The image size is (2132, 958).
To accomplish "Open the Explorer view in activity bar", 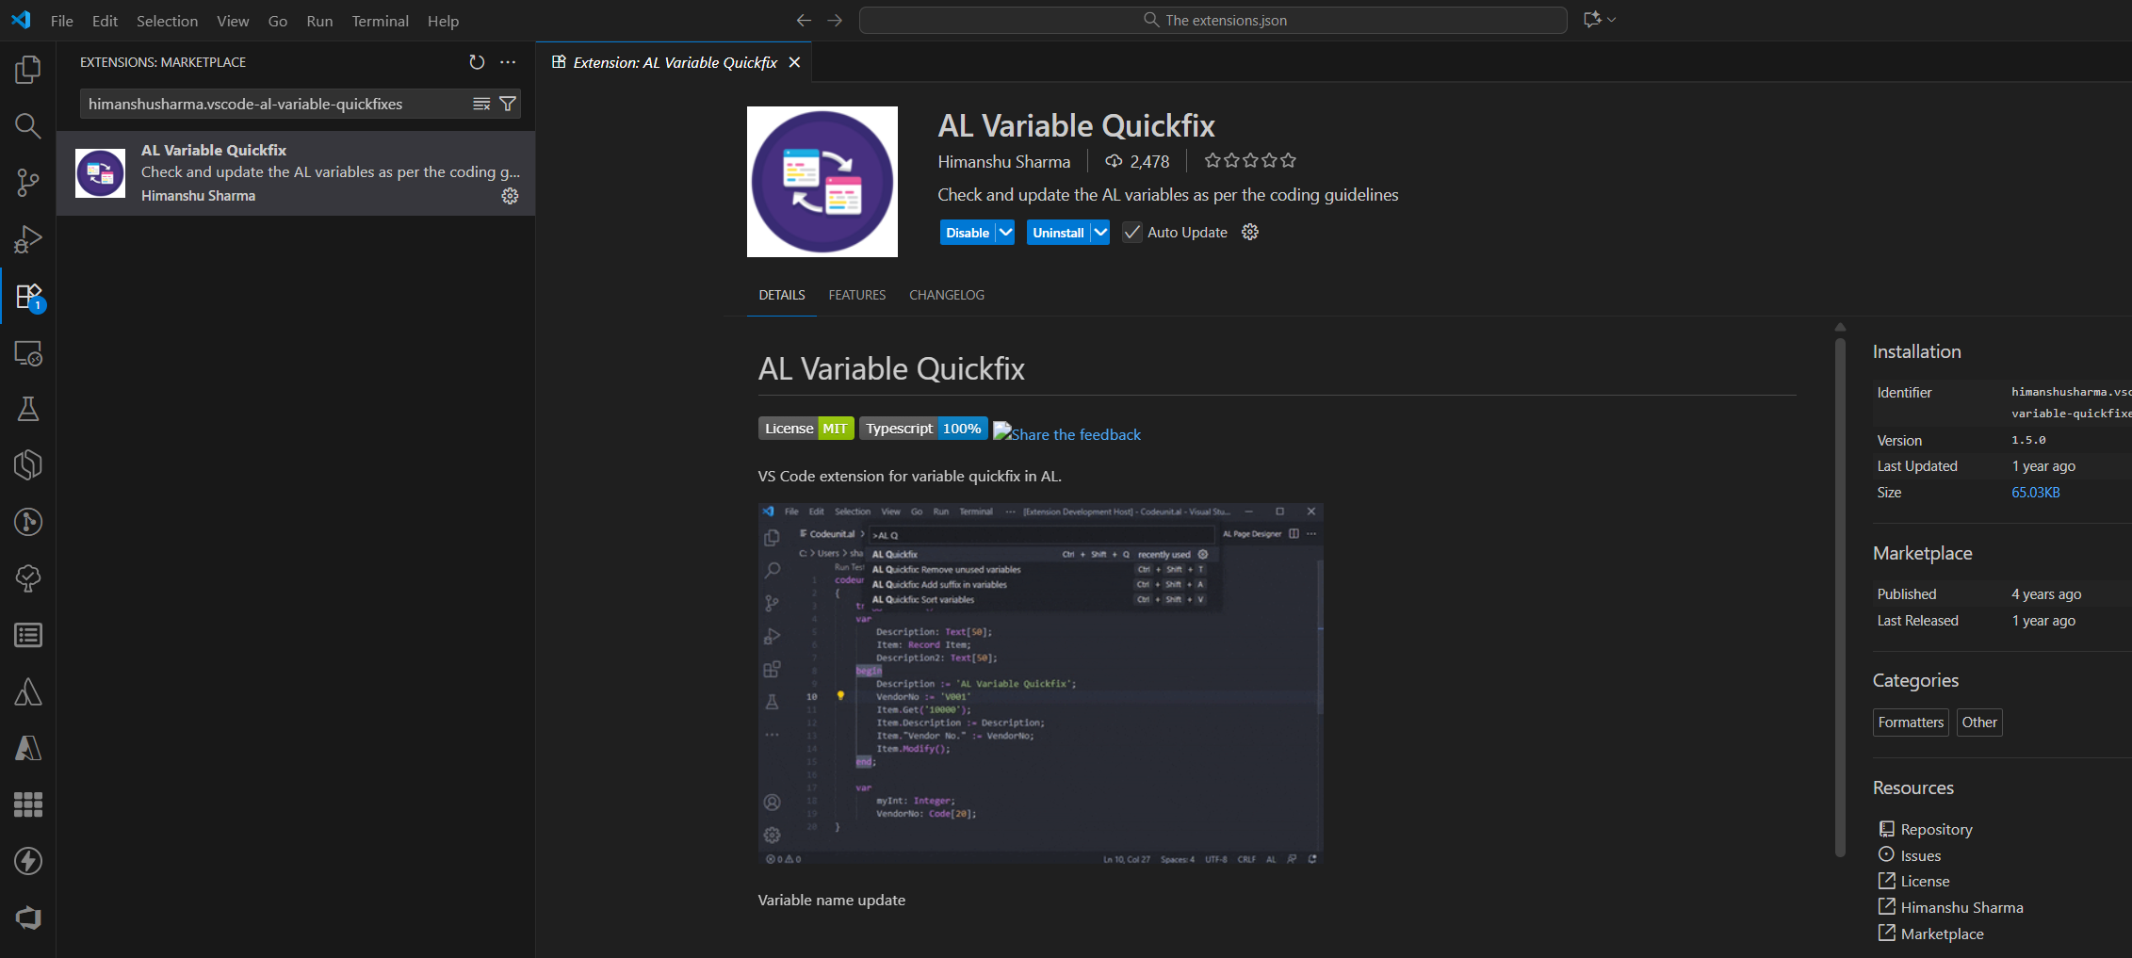I will click(28, 70).
